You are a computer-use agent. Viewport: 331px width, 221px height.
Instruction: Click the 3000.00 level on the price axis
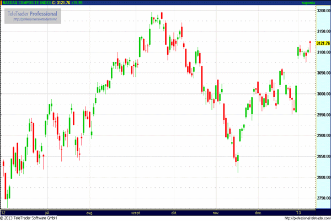pyautogui.click(x=323, y=94)
